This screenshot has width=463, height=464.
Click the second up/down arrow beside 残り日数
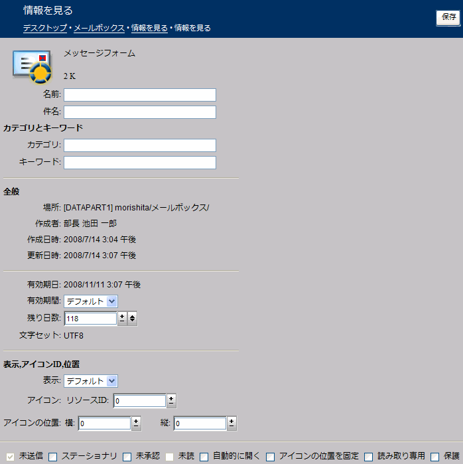click(133, 319)
